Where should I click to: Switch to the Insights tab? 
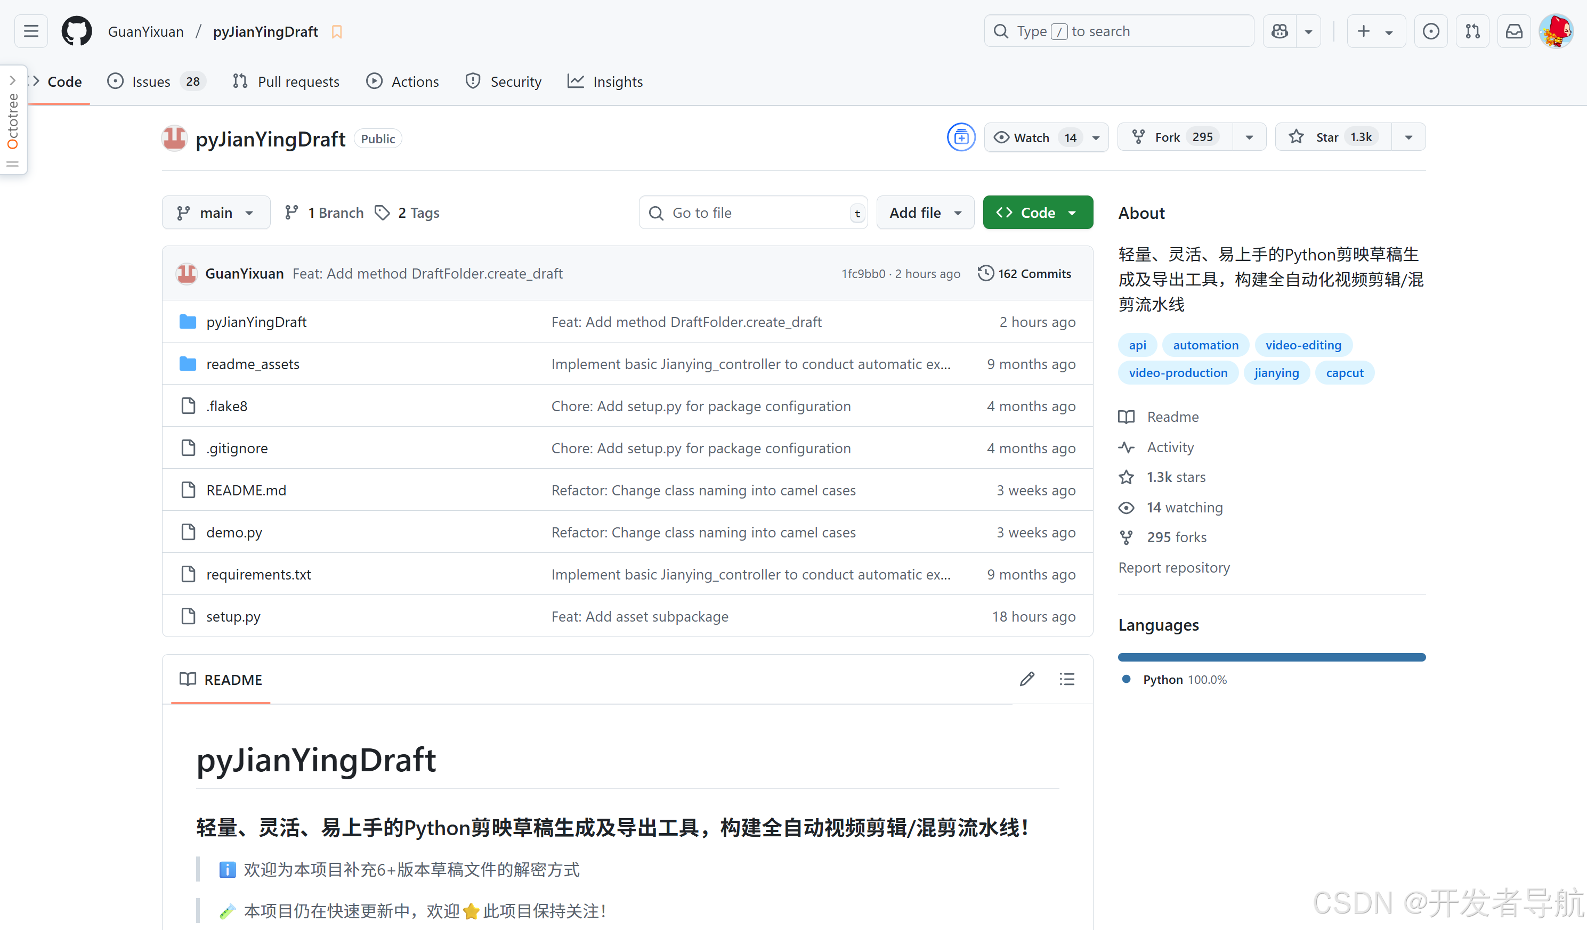tap(605, 82)
